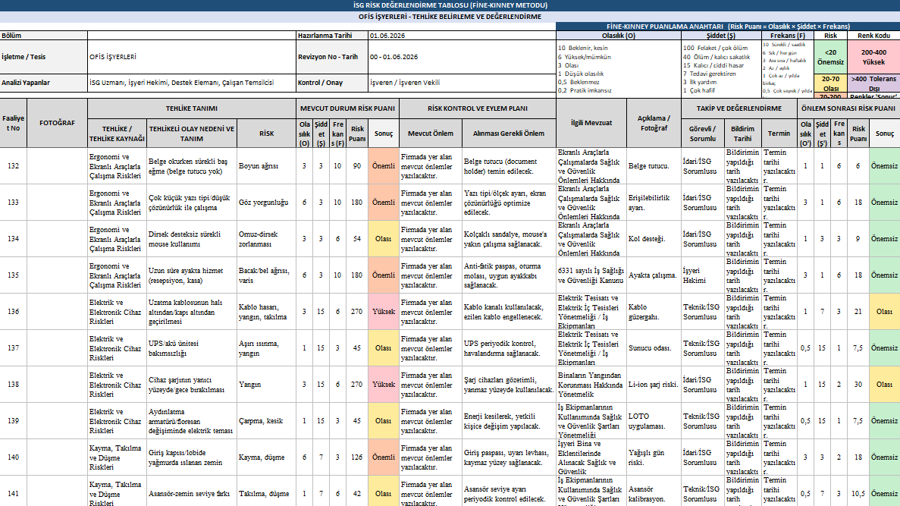Select the Hazırlanma Tarihi label
The height and width of the screenshot is (506, 900).
tap(332, 36)
